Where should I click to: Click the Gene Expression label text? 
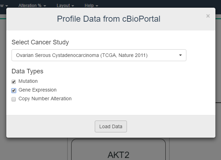click(x=37, y=90)
